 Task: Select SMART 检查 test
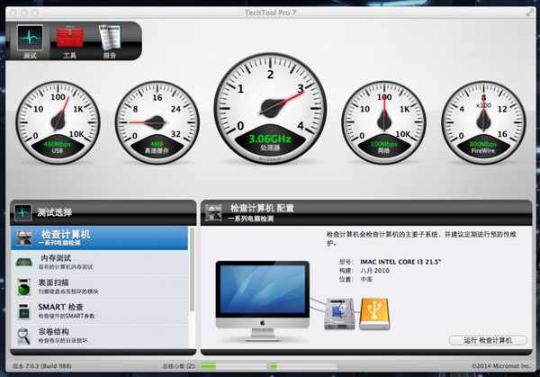click(x=99, y=311)
